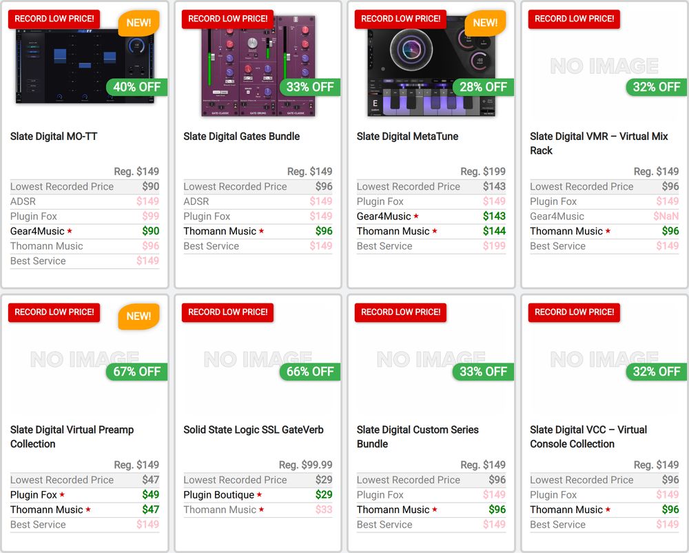Screen dimensions: 689x553
Task: Select Thomann Music $144 offer for MetaTune
Action: coord(431,231)
